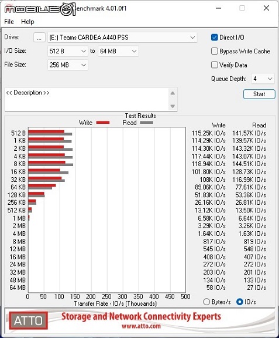
Task: Open the File menu
Action: (9, 22)
